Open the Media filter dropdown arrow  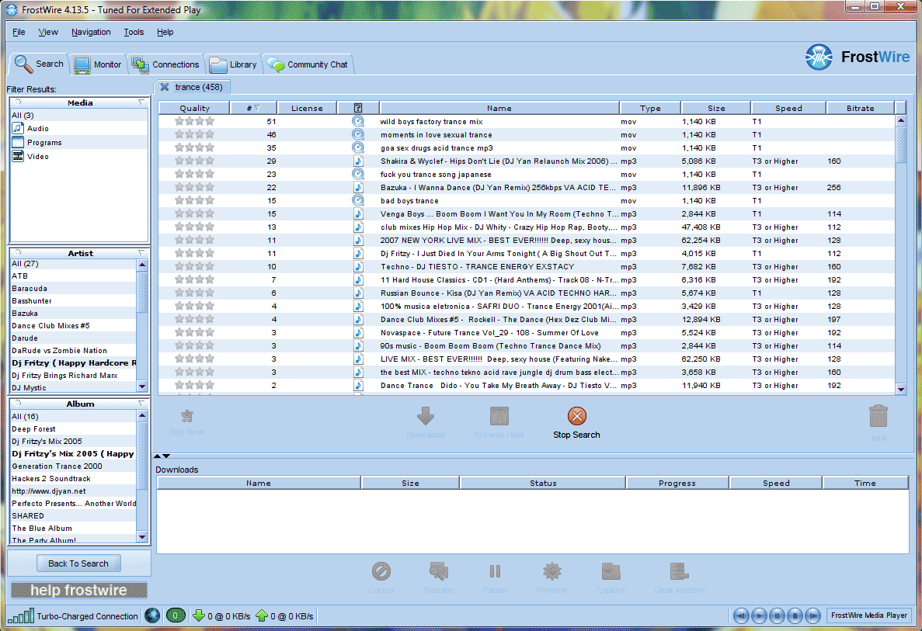click(141, 102)
